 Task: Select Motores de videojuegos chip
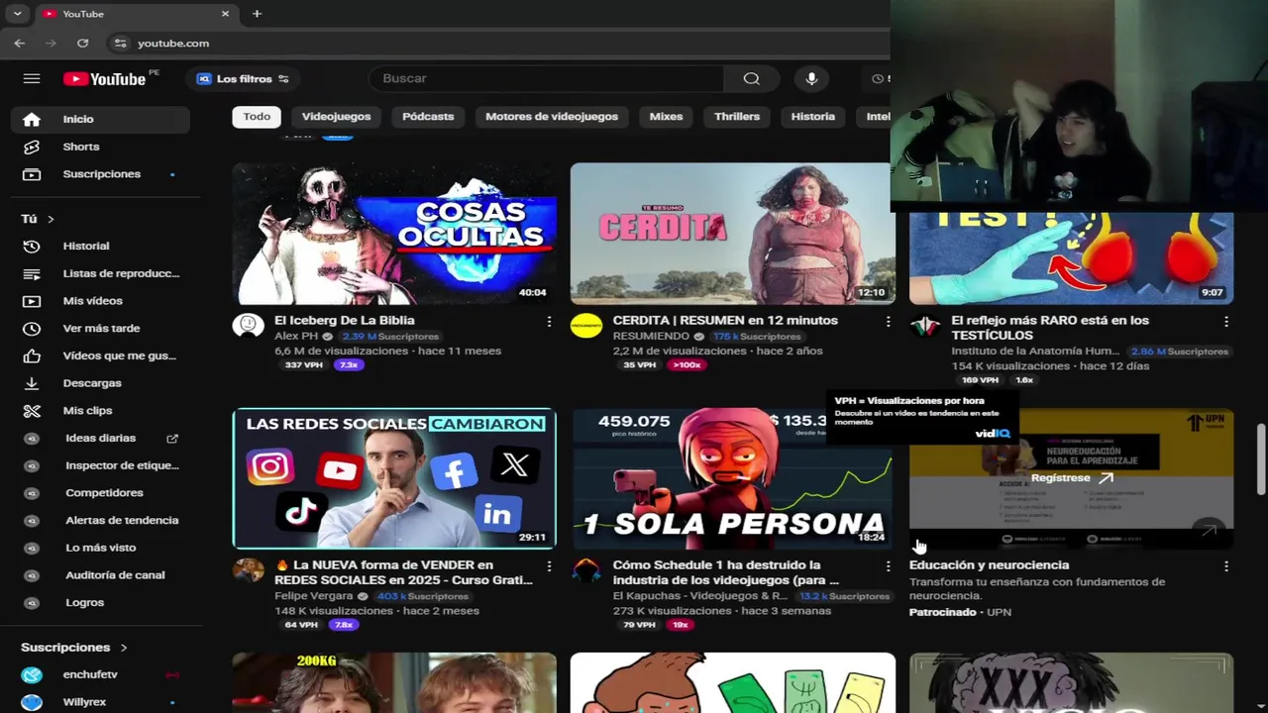[552, 117]
